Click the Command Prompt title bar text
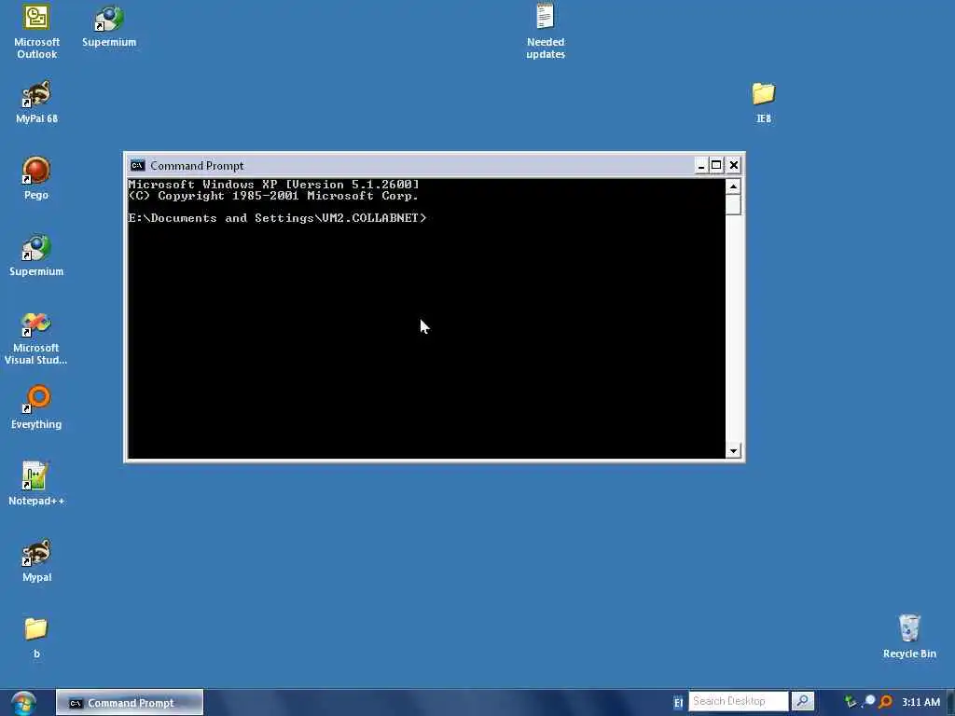955x716 pixels. pyautogui.click(x=197, y=166)
